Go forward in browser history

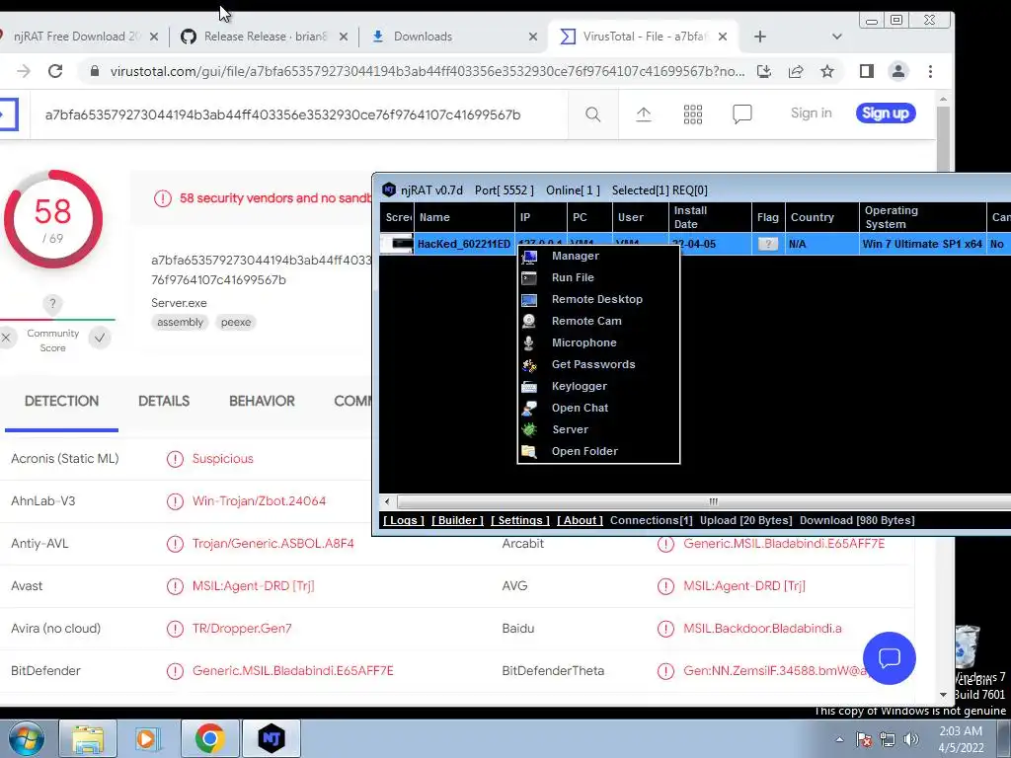(24, 71)
